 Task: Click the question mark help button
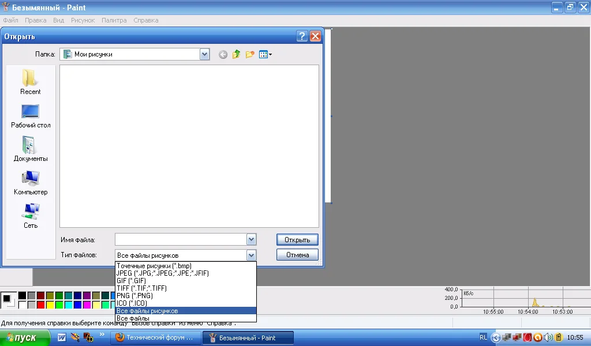point(301,36)
